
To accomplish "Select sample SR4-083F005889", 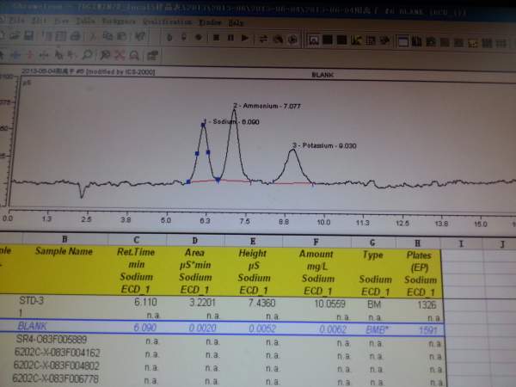I will 52,340.
